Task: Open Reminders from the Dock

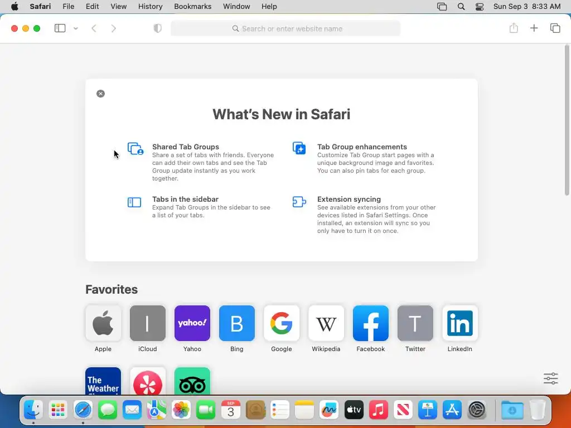Action: [x=280, y=410]
